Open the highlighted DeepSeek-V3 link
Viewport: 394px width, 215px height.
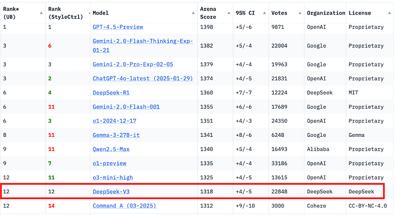(111, 191)
